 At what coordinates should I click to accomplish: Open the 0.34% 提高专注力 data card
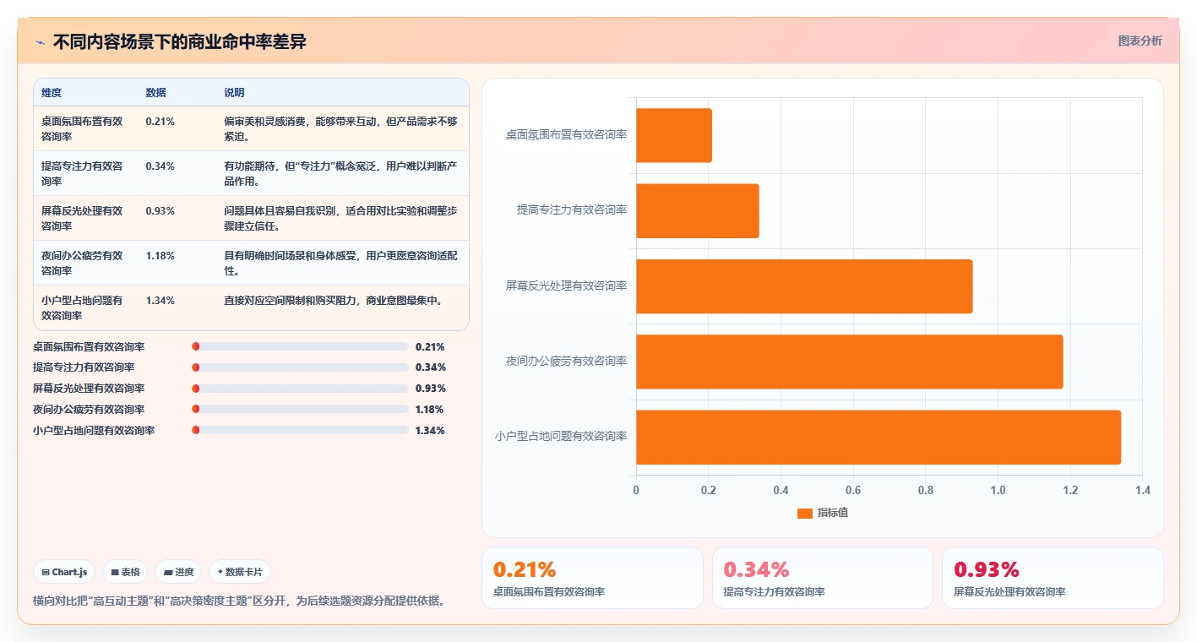click(x=823, y=578)
